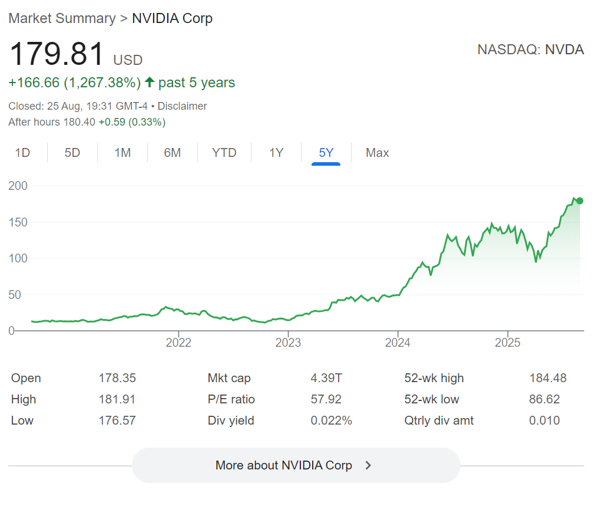Click the 2022 label on chart axis
616x506 pixels.
[178, 343]
